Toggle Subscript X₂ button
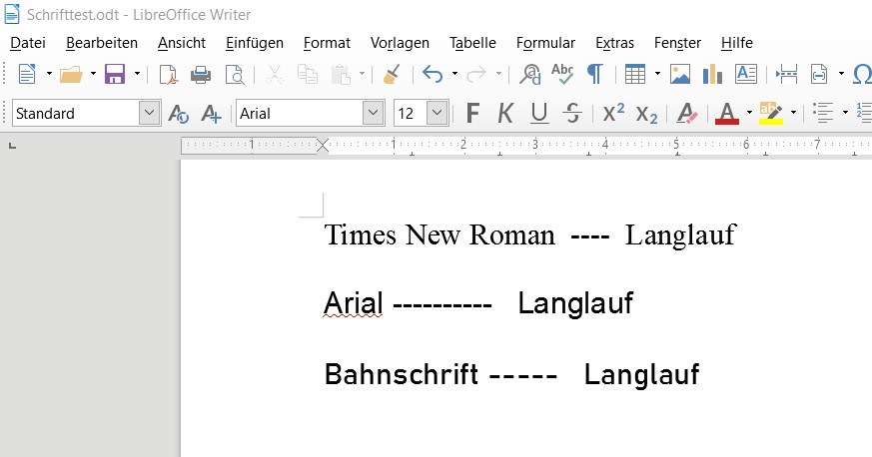 [x=646, y=115]
